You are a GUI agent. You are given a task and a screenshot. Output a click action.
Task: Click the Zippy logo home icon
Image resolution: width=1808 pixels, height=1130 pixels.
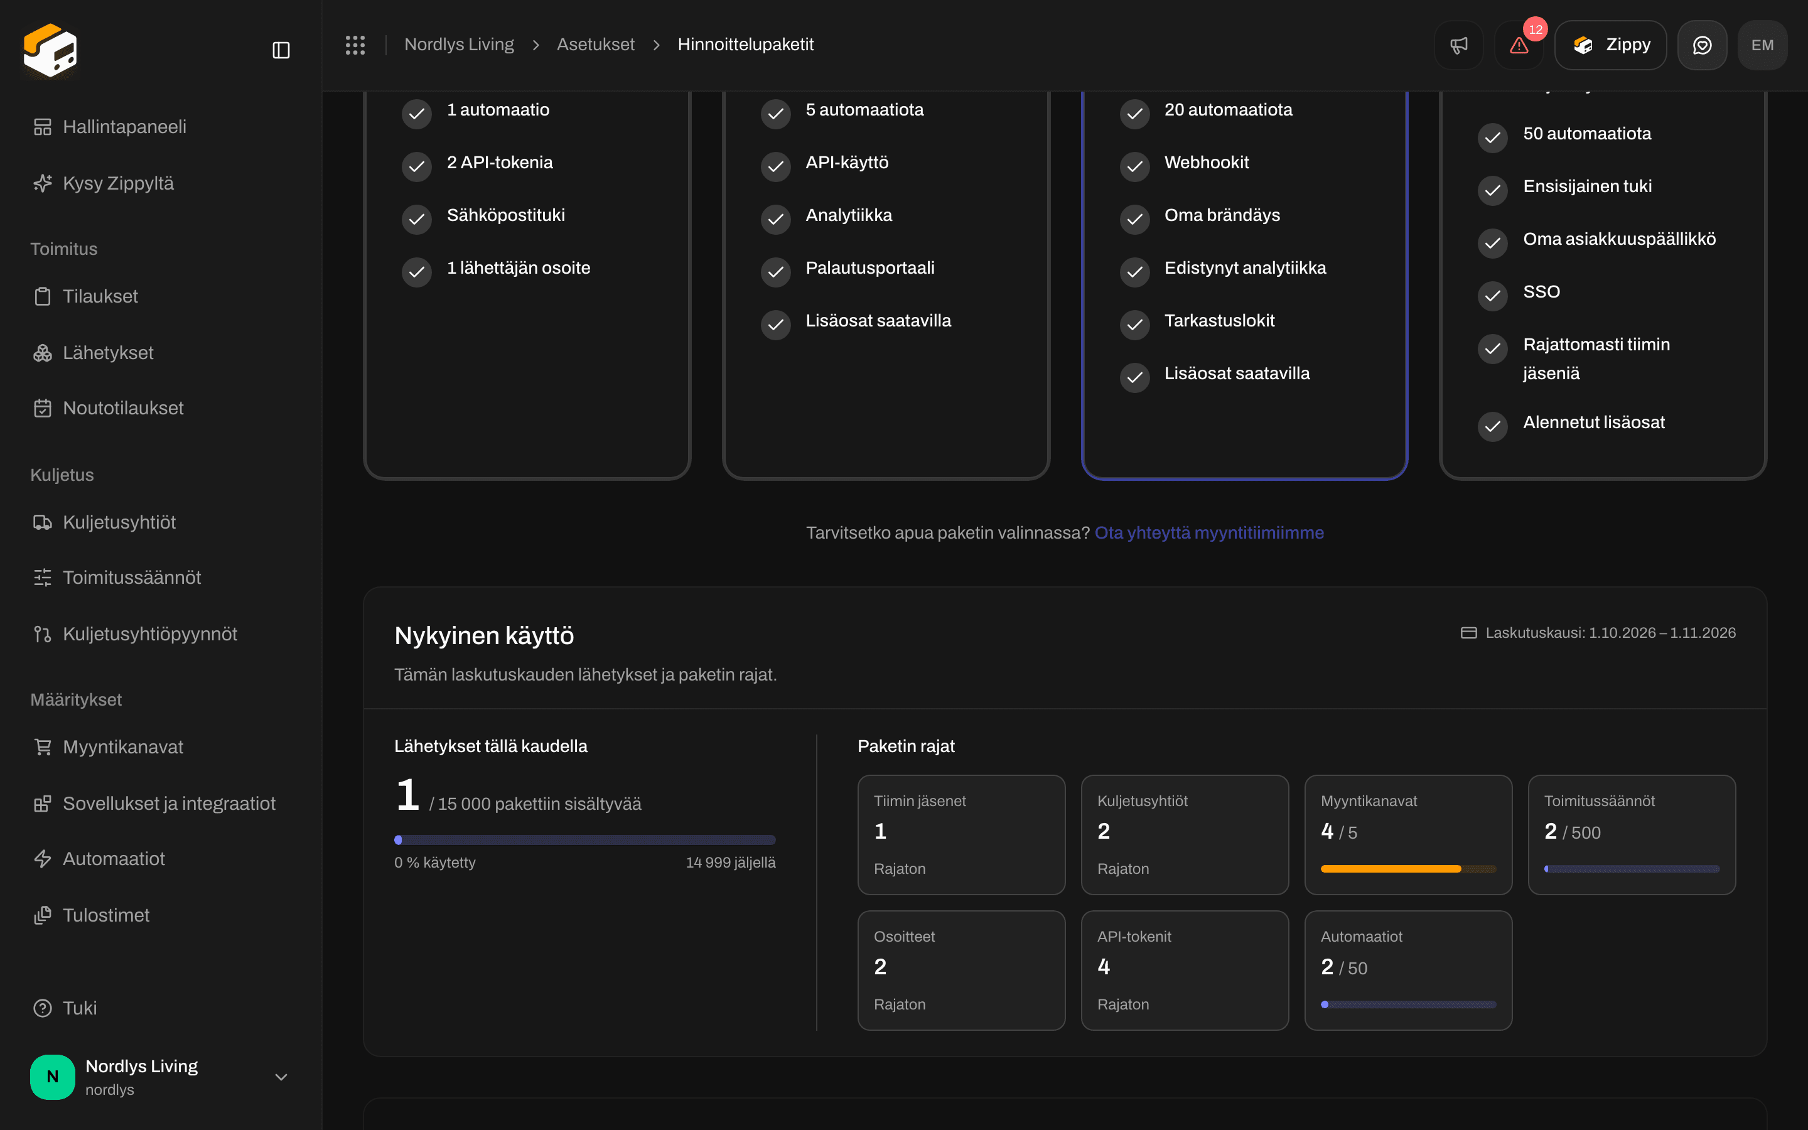pyautogui.click(x=50, y=50)
